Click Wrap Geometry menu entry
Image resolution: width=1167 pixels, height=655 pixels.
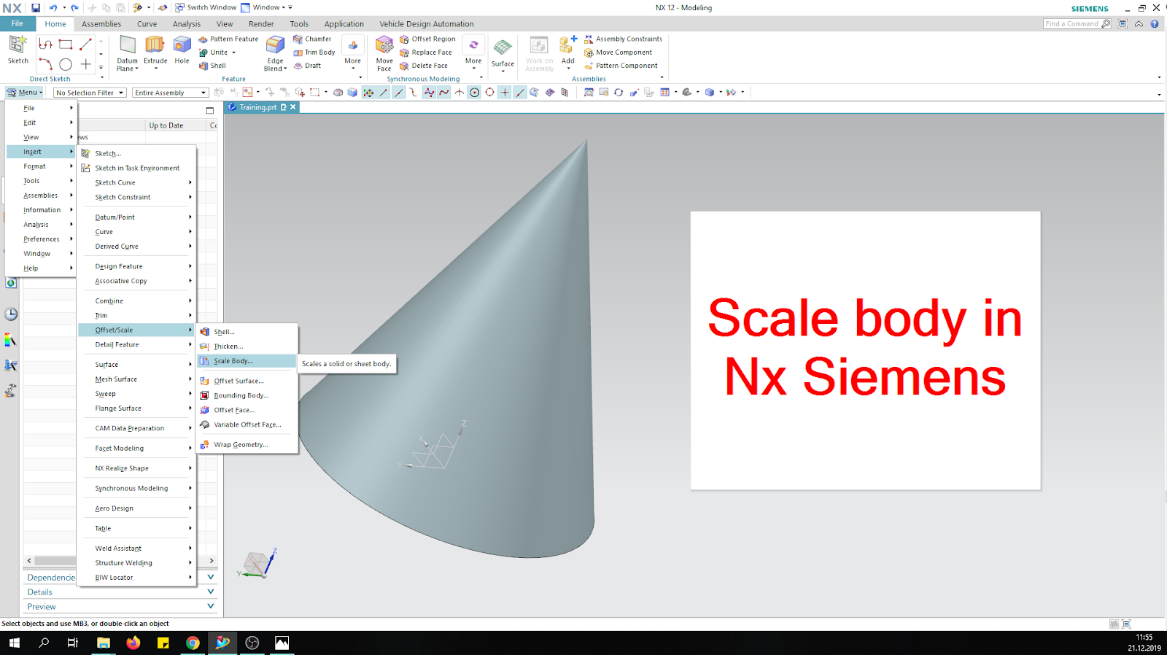248,444
